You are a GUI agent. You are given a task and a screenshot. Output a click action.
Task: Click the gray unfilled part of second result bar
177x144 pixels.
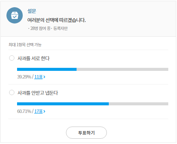click(138, 104)
